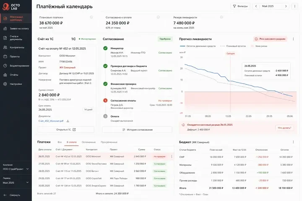Click the 1С logo in invoice panel

tap(73, 39)
